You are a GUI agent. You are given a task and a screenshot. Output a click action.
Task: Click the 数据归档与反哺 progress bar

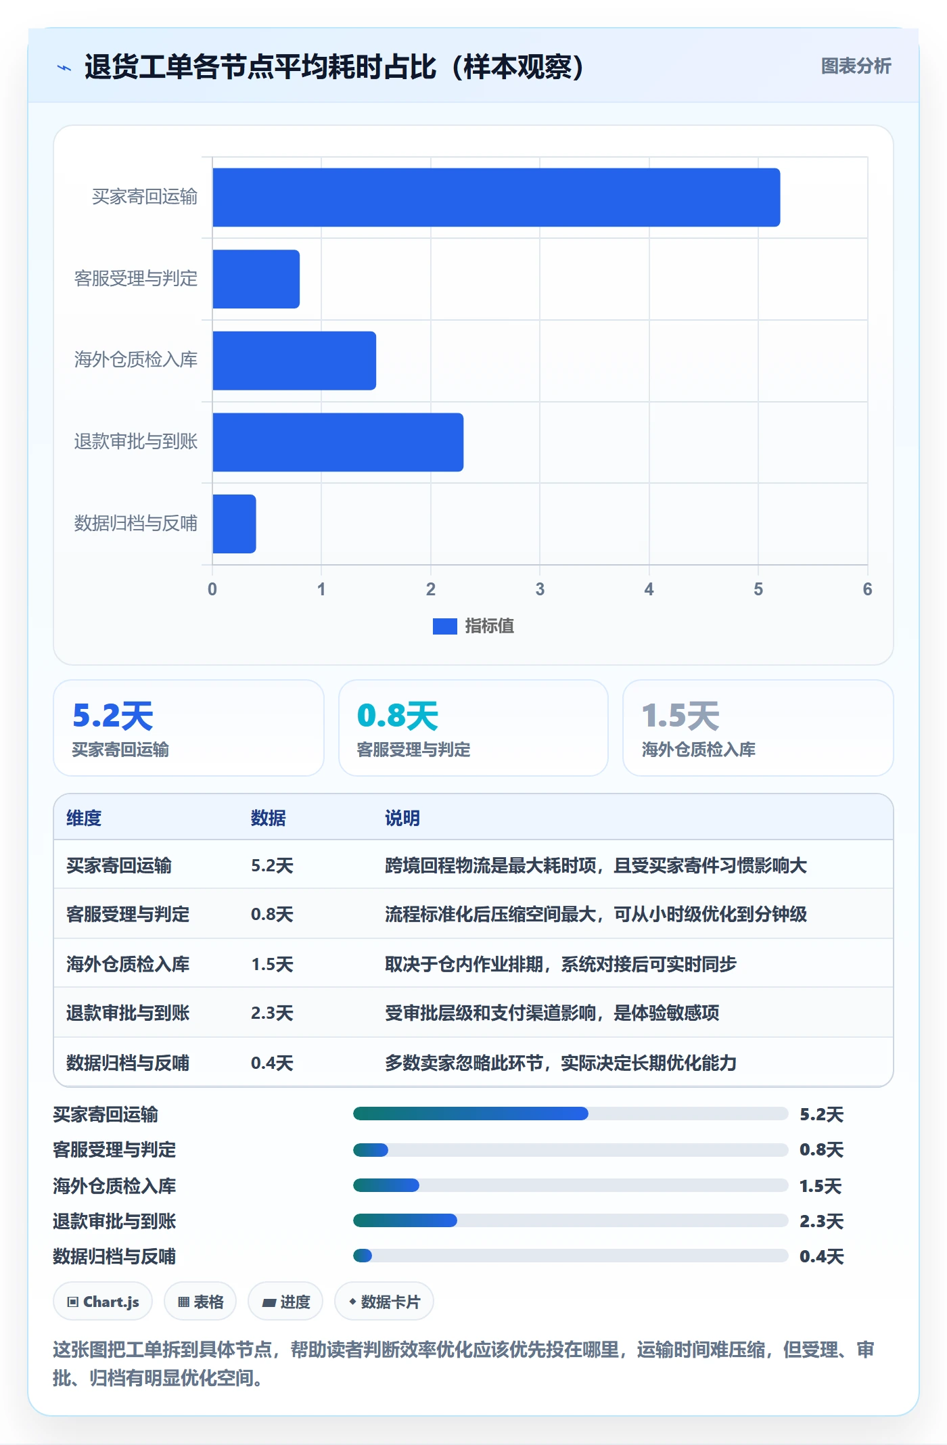click(x=570, y=1256)
